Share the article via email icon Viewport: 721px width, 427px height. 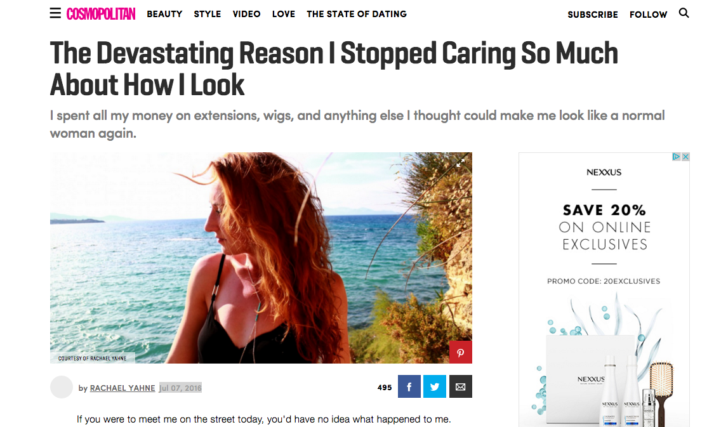(x=460, y=386)
